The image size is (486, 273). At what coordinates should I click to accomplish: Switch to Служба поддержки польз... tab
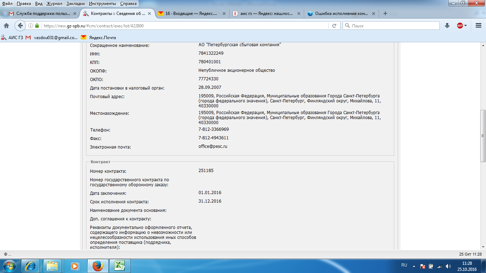pos(43,14)
